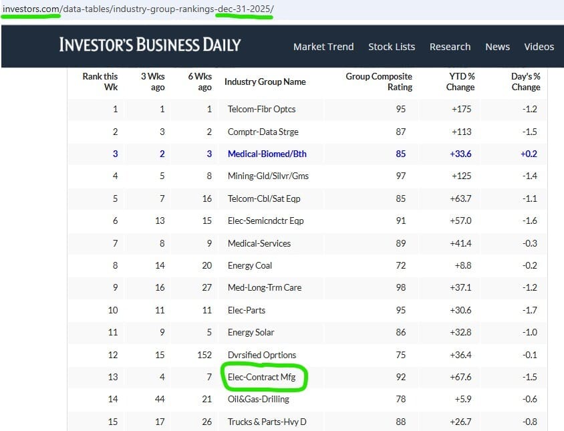Viewport: 564px width, 431px height.
Task: Click the Comptr-Data Strge group name
Action: pos(263,132)
